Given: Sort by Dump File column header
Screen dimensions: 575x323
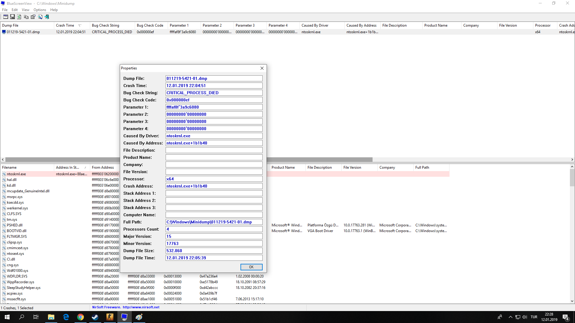Looking at the screenshot, I should tap(27, 25).
